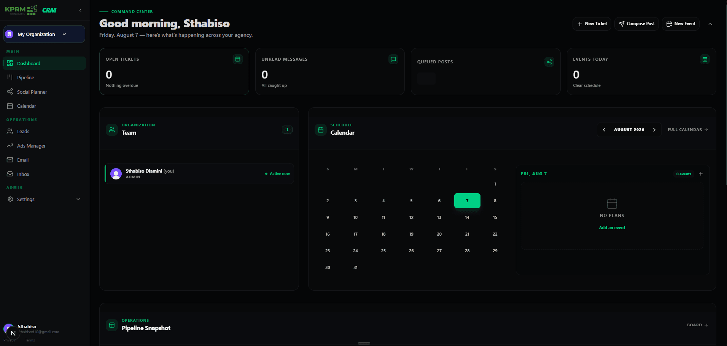Click the Inbox tray icon

pyautogui.click(x=10, y=174)
